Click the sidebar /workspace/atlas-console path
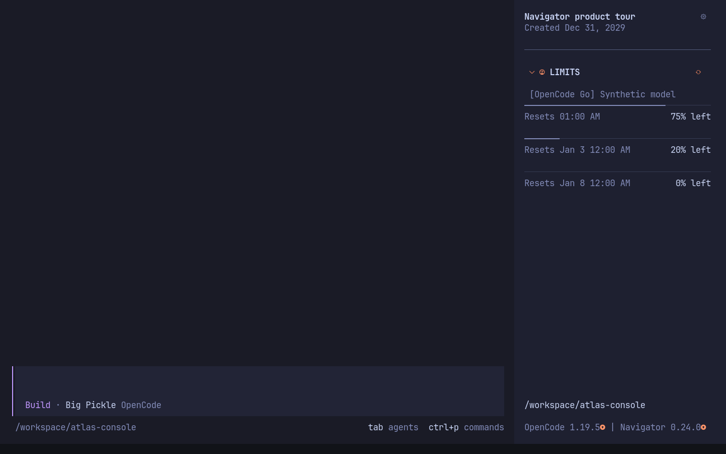726x454 pixels. click(585, 405)
